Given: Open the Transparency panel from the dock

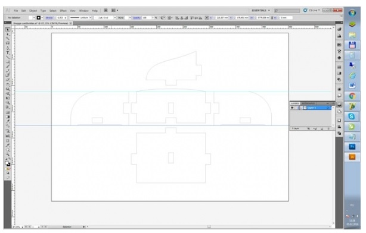Looking at the screenshot, I should [339, 80].
